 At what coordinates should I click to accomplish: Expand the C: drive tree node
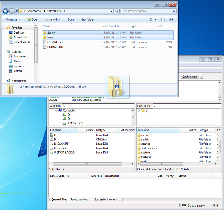[60, 115]
